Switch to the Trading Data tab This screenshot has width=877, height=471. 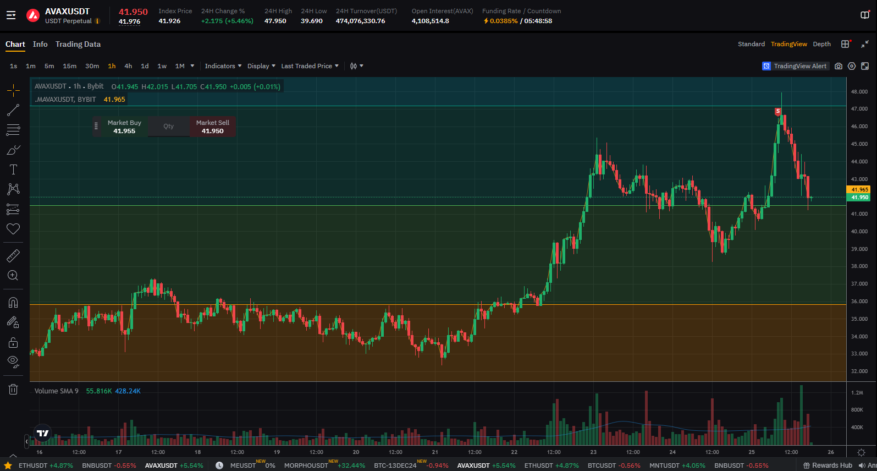click(78, 44)
